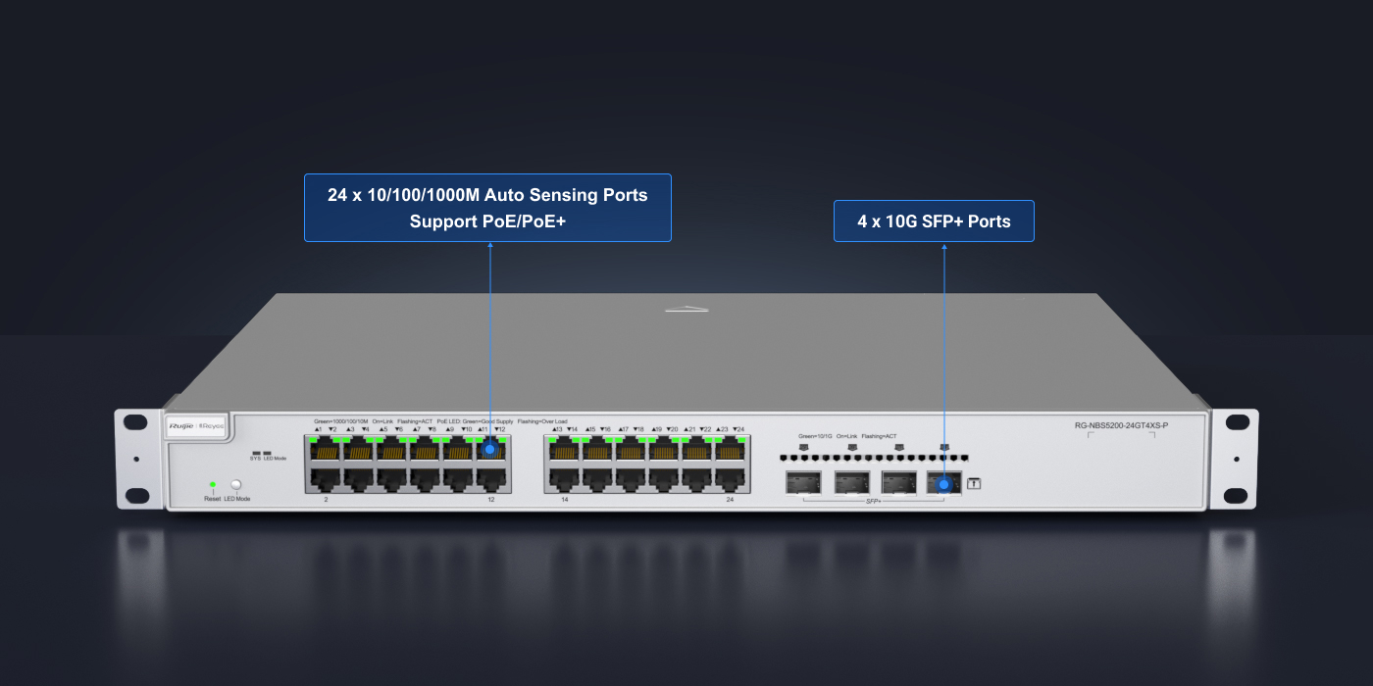Click the RG-NBS5200-24GT4XS-P model name

coord(1122,425)
